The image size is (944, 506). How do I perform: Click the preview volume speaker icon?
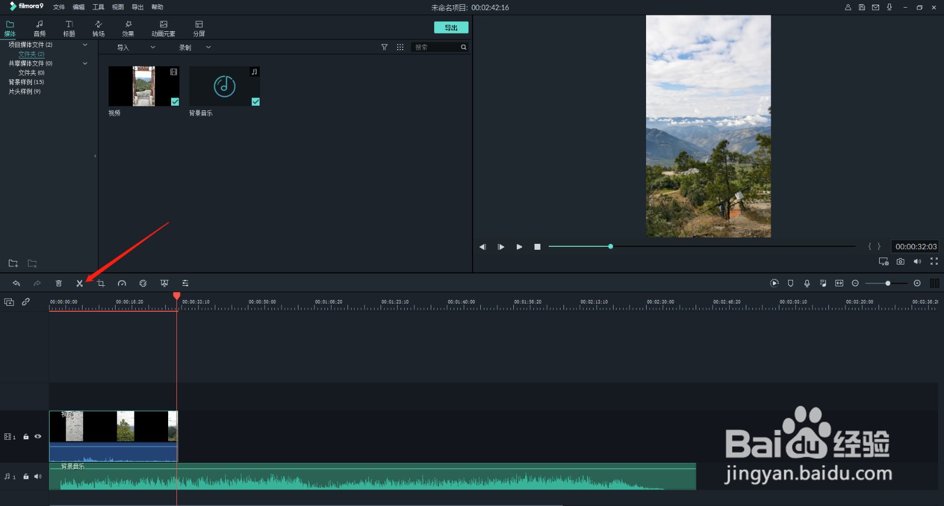[x=917, y=261]
